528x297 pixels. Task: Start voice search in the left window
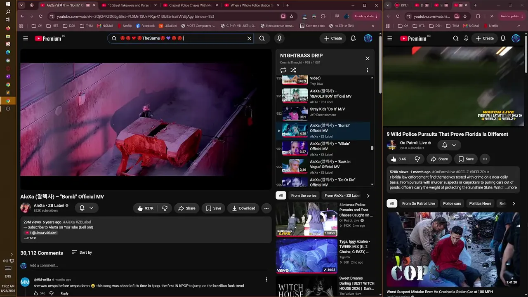click(x=279, y=38)
